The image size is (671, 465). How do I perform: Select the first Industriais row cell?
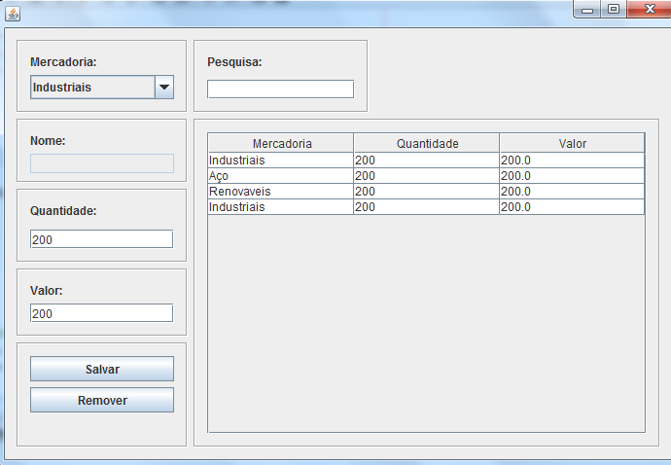coord(281,161)
